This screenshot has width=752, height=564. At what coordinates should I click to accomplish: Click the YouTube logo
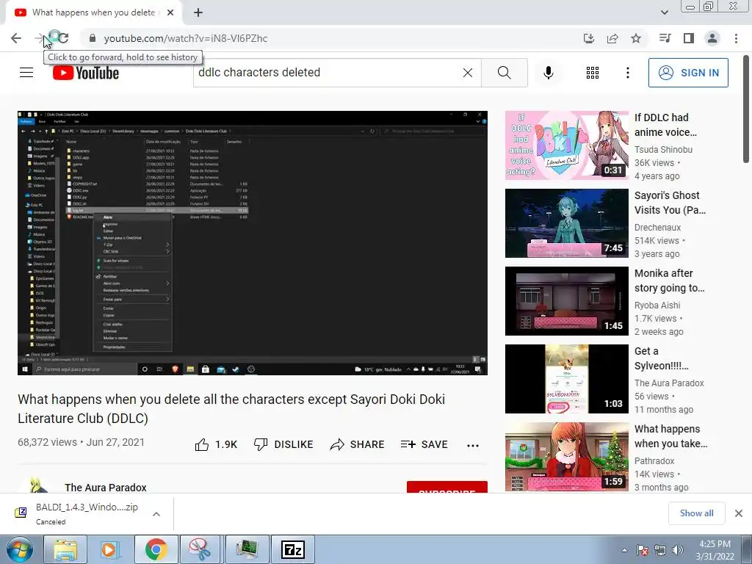[x=86, y=73]
